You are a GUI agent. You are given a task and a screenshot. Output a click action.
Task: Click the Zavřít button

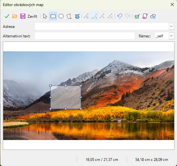tap(32, 16)
